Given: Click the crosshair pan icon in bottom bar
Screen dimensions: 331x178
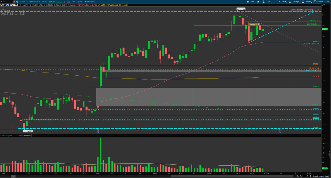Looking at the screenshot, I should [x=307, y=176].
